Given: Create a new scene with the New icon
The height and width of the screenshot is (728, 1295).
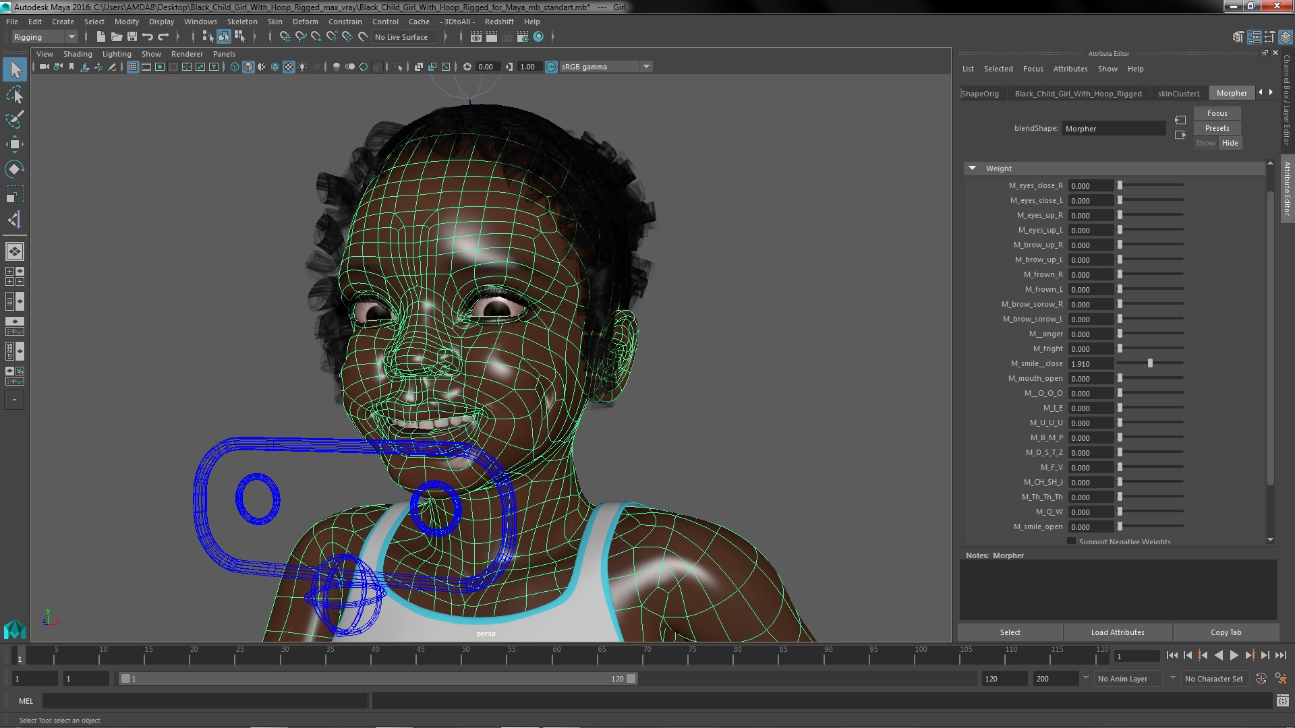Looking at the screenshot, I should (x=101, y=37).
